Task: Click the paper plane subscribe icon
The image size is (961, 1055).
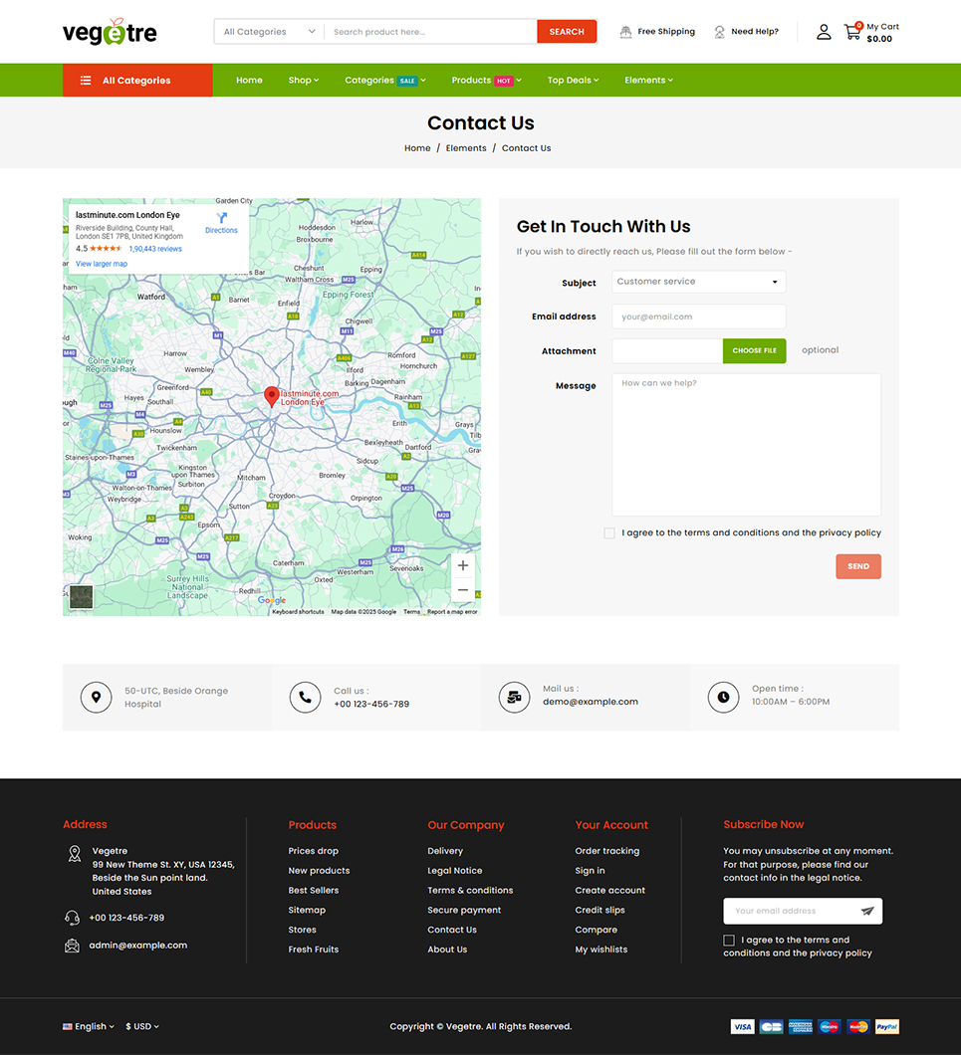Action: click(x=867, y=911)
